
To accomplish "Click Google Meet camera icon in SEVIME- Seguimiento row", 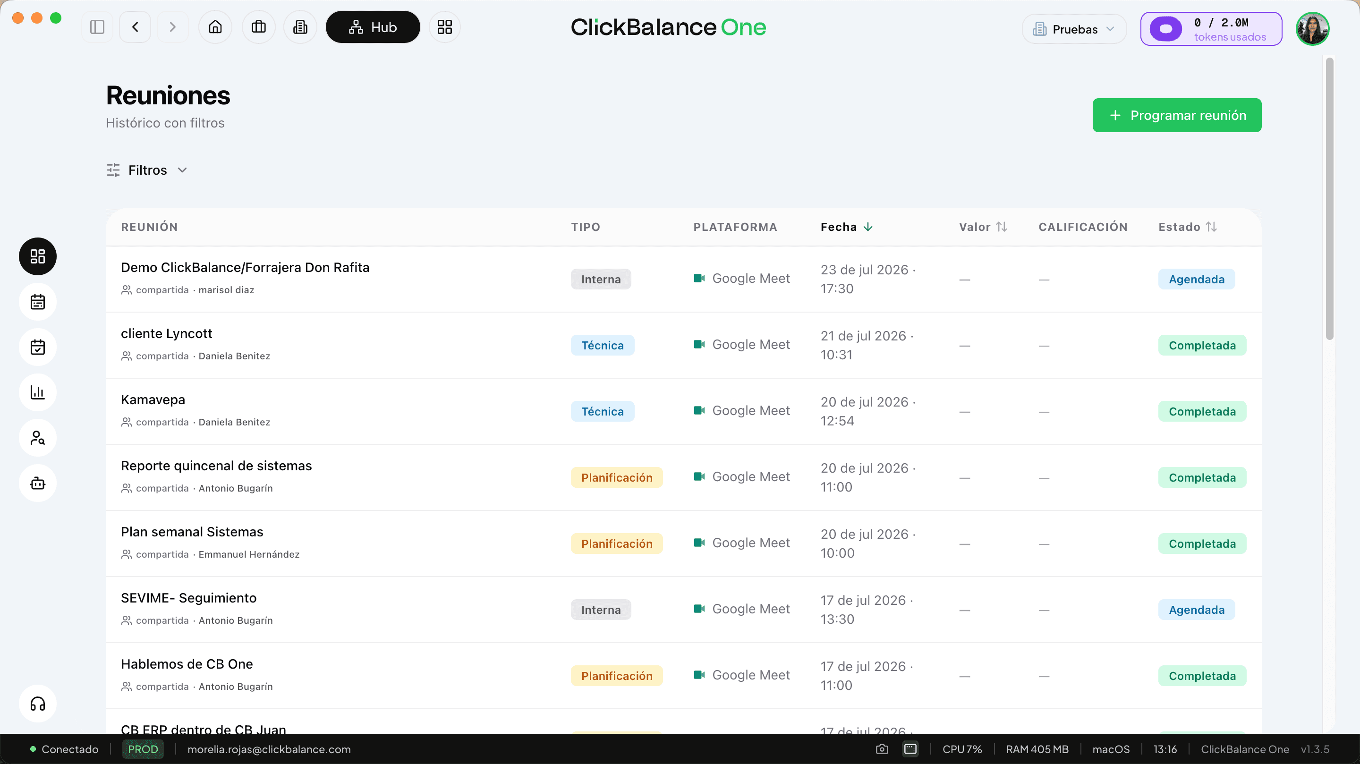I will click(x=699, y=609).
